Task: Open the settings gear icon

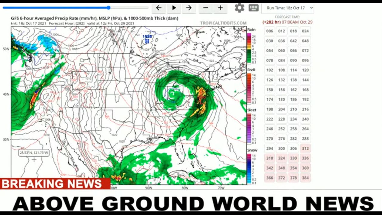Action: 239,8
